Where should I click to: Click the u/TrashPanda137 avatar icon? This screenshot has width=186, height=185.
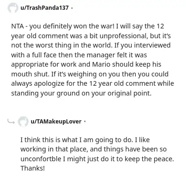point(13,8)
